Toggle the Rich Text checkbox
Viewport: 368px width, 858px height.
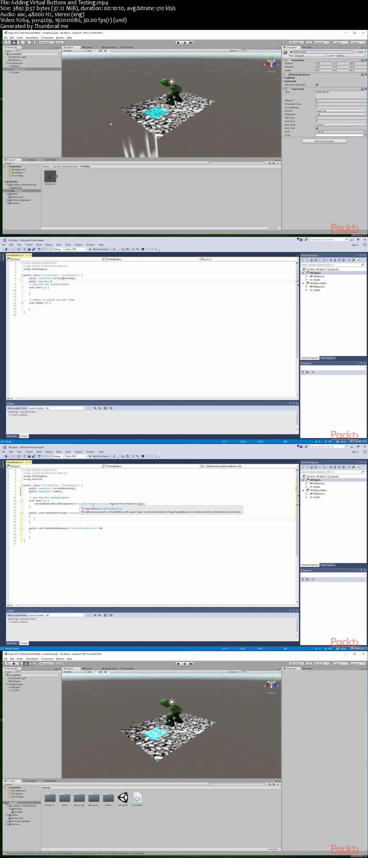click(x=317, y=128)
